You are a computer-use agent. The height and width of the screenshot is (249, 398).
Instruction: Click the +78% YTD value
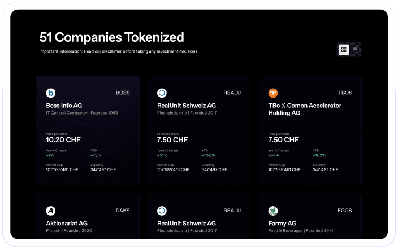[96, 155]
